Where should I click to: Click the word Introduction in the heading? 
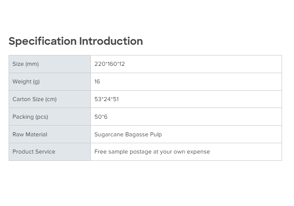click(111, 41)
